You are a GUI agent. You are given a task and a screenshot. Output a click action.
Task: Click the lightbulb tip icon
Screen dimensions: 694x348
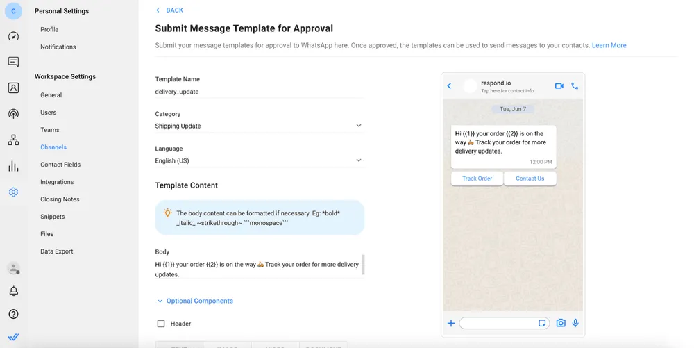(167, 213)
